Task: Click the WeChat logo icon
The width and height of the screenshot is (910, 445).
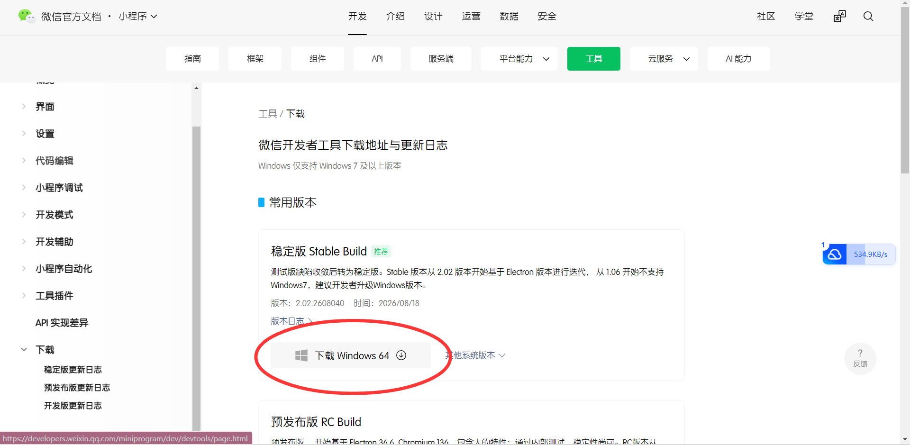Action: (26, 16)
